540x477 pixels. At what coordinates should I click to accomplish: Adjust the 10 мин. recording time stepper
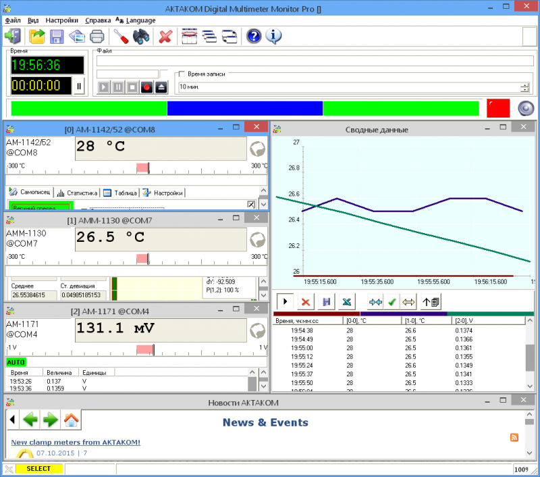pyautogui.click(x=524, y=87)
